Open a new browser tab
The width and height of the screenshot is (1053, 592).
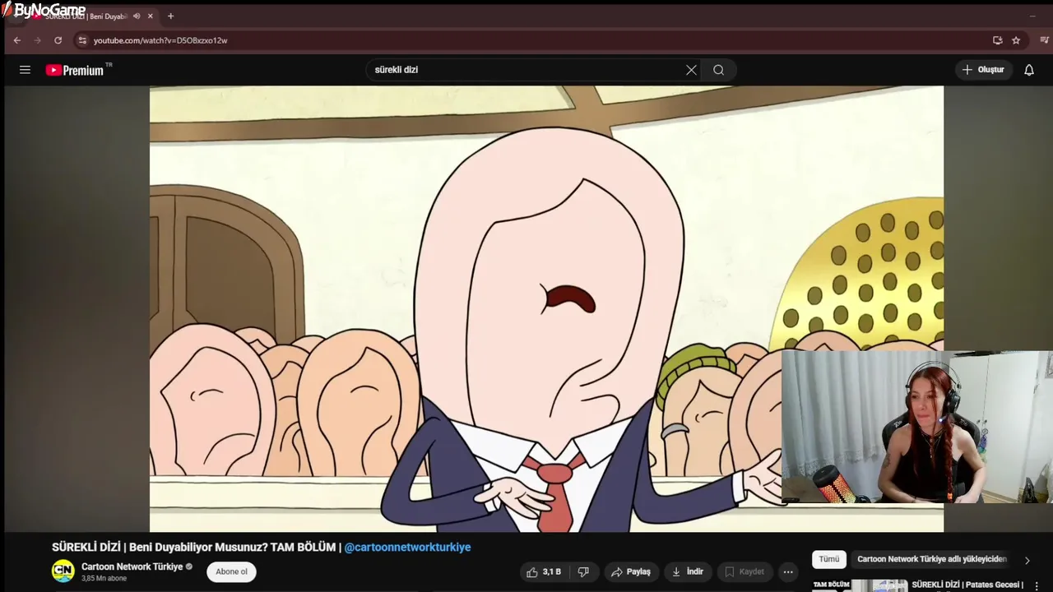(170, 16)
